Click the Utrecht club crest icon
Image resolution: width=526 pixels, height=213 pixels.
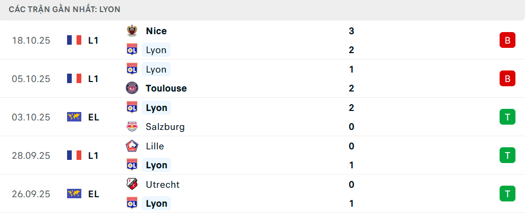(132, 185)
